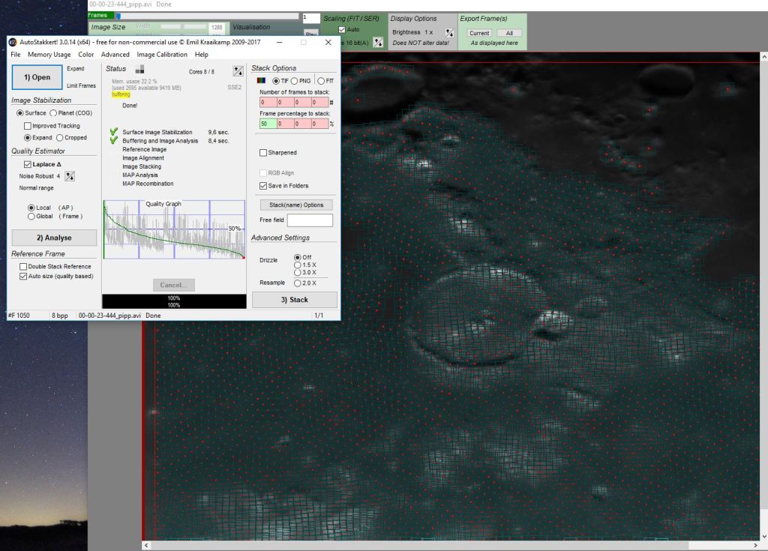Click the Frames slider handle
Image resolution: width=768 pixels, height=551 pixels.
pos(118,15)
